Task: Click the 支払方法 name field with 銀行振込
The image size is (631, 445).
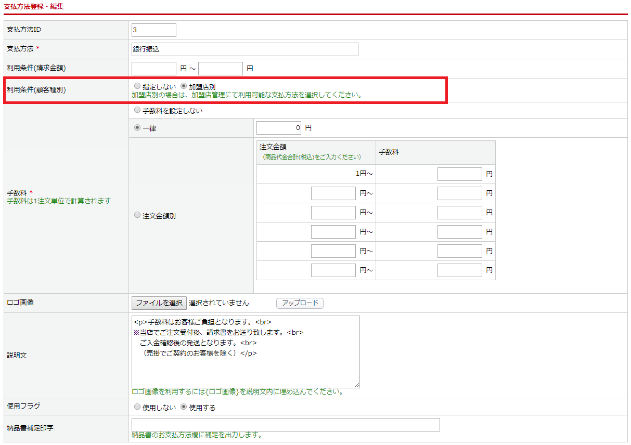Action: [244, 49]
